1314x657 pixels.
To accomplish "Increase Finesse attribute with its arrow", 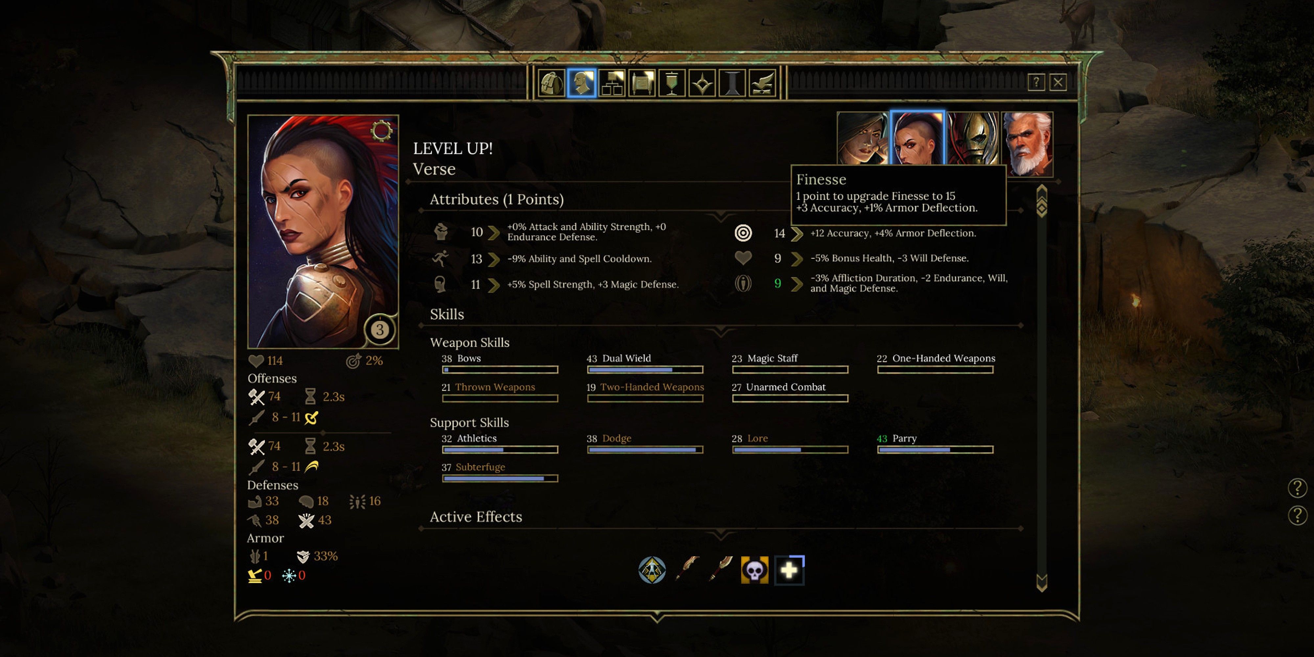I will (x=797, y=234).
